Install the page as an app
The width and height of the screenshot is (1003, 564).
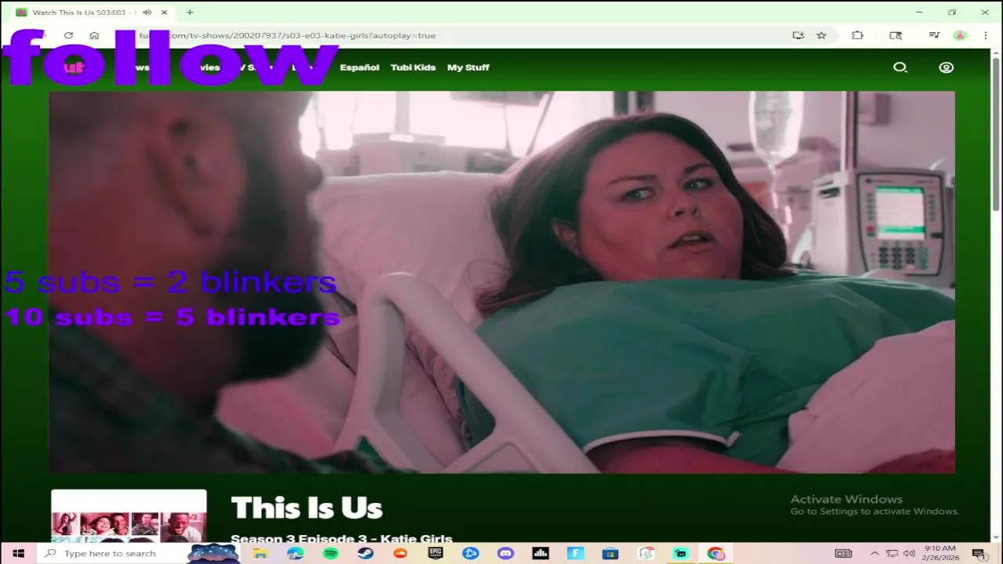pos(798,35)
